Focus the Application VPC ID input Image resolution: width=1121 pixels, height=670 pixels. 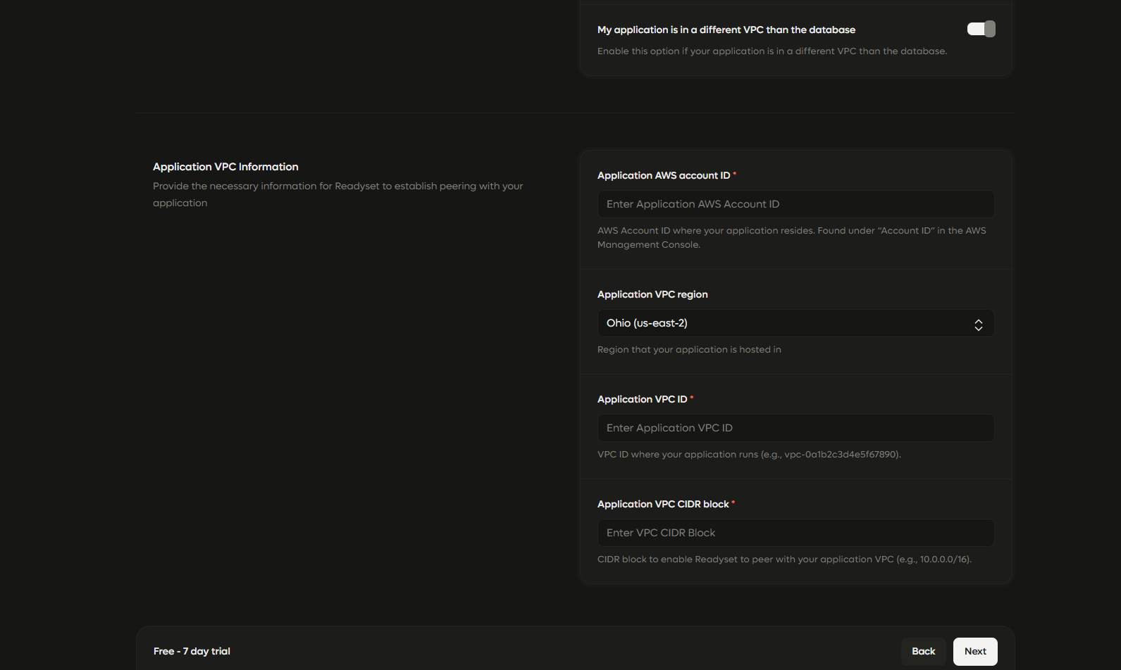point(795,428)
